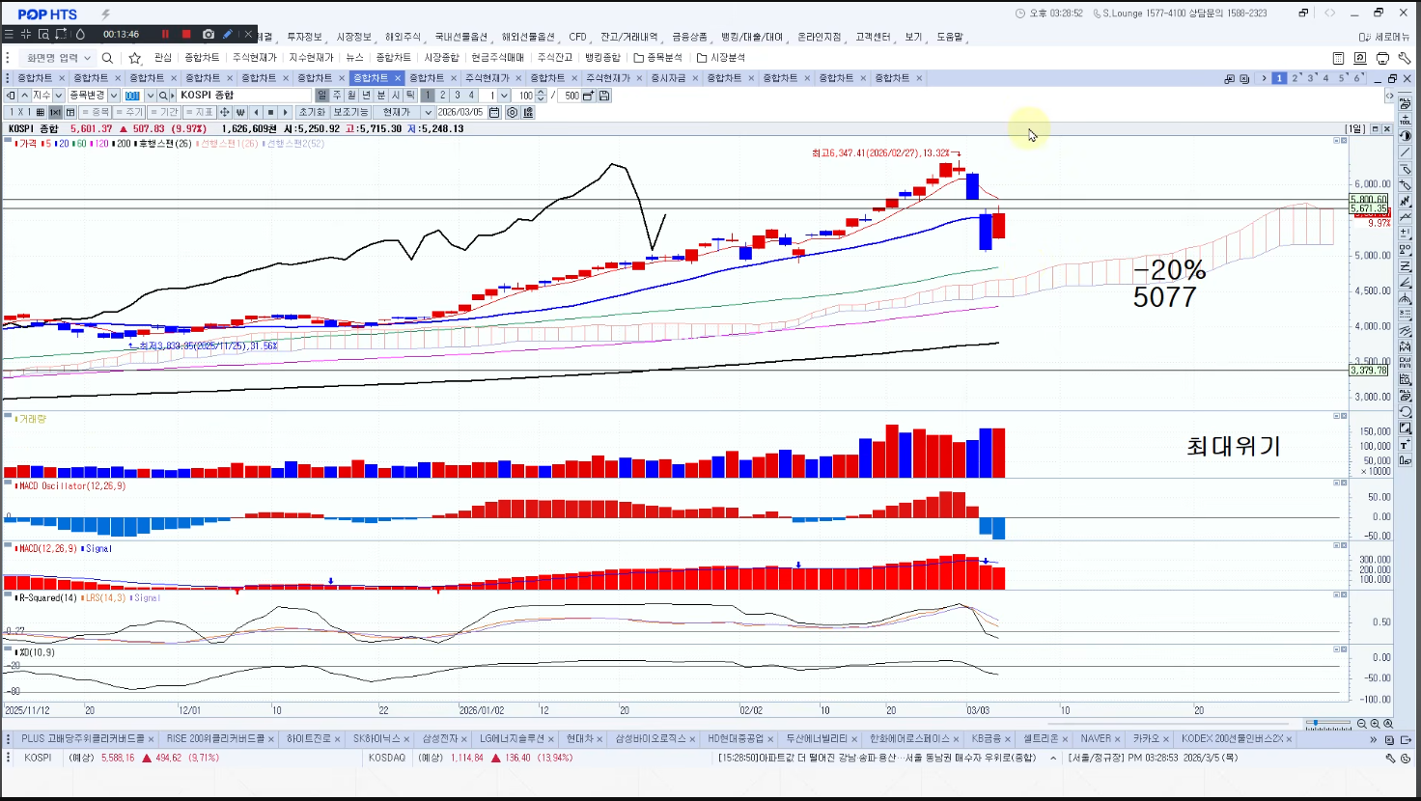Toggle the 월 monthly period button
The height and width of the screenshot is (801, 1421).
click(351, 96)
